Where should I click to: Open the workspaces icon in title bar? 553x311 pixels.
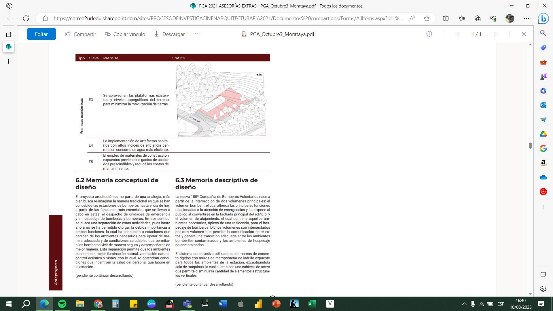coord(9,6)
